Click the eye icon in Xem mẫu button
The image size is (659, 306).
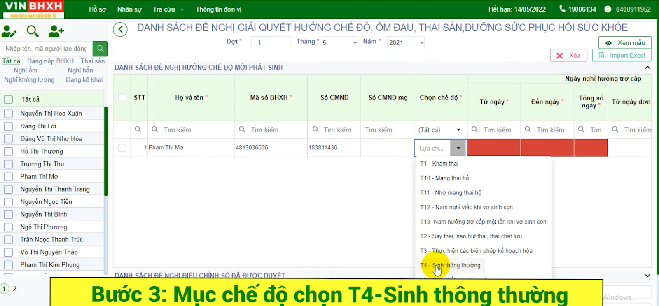608,43
